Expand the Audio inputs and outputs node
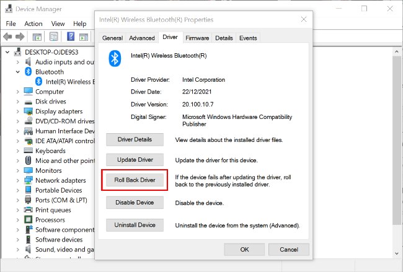This screenshot has width=403, height=272. [x=18, y=62]
